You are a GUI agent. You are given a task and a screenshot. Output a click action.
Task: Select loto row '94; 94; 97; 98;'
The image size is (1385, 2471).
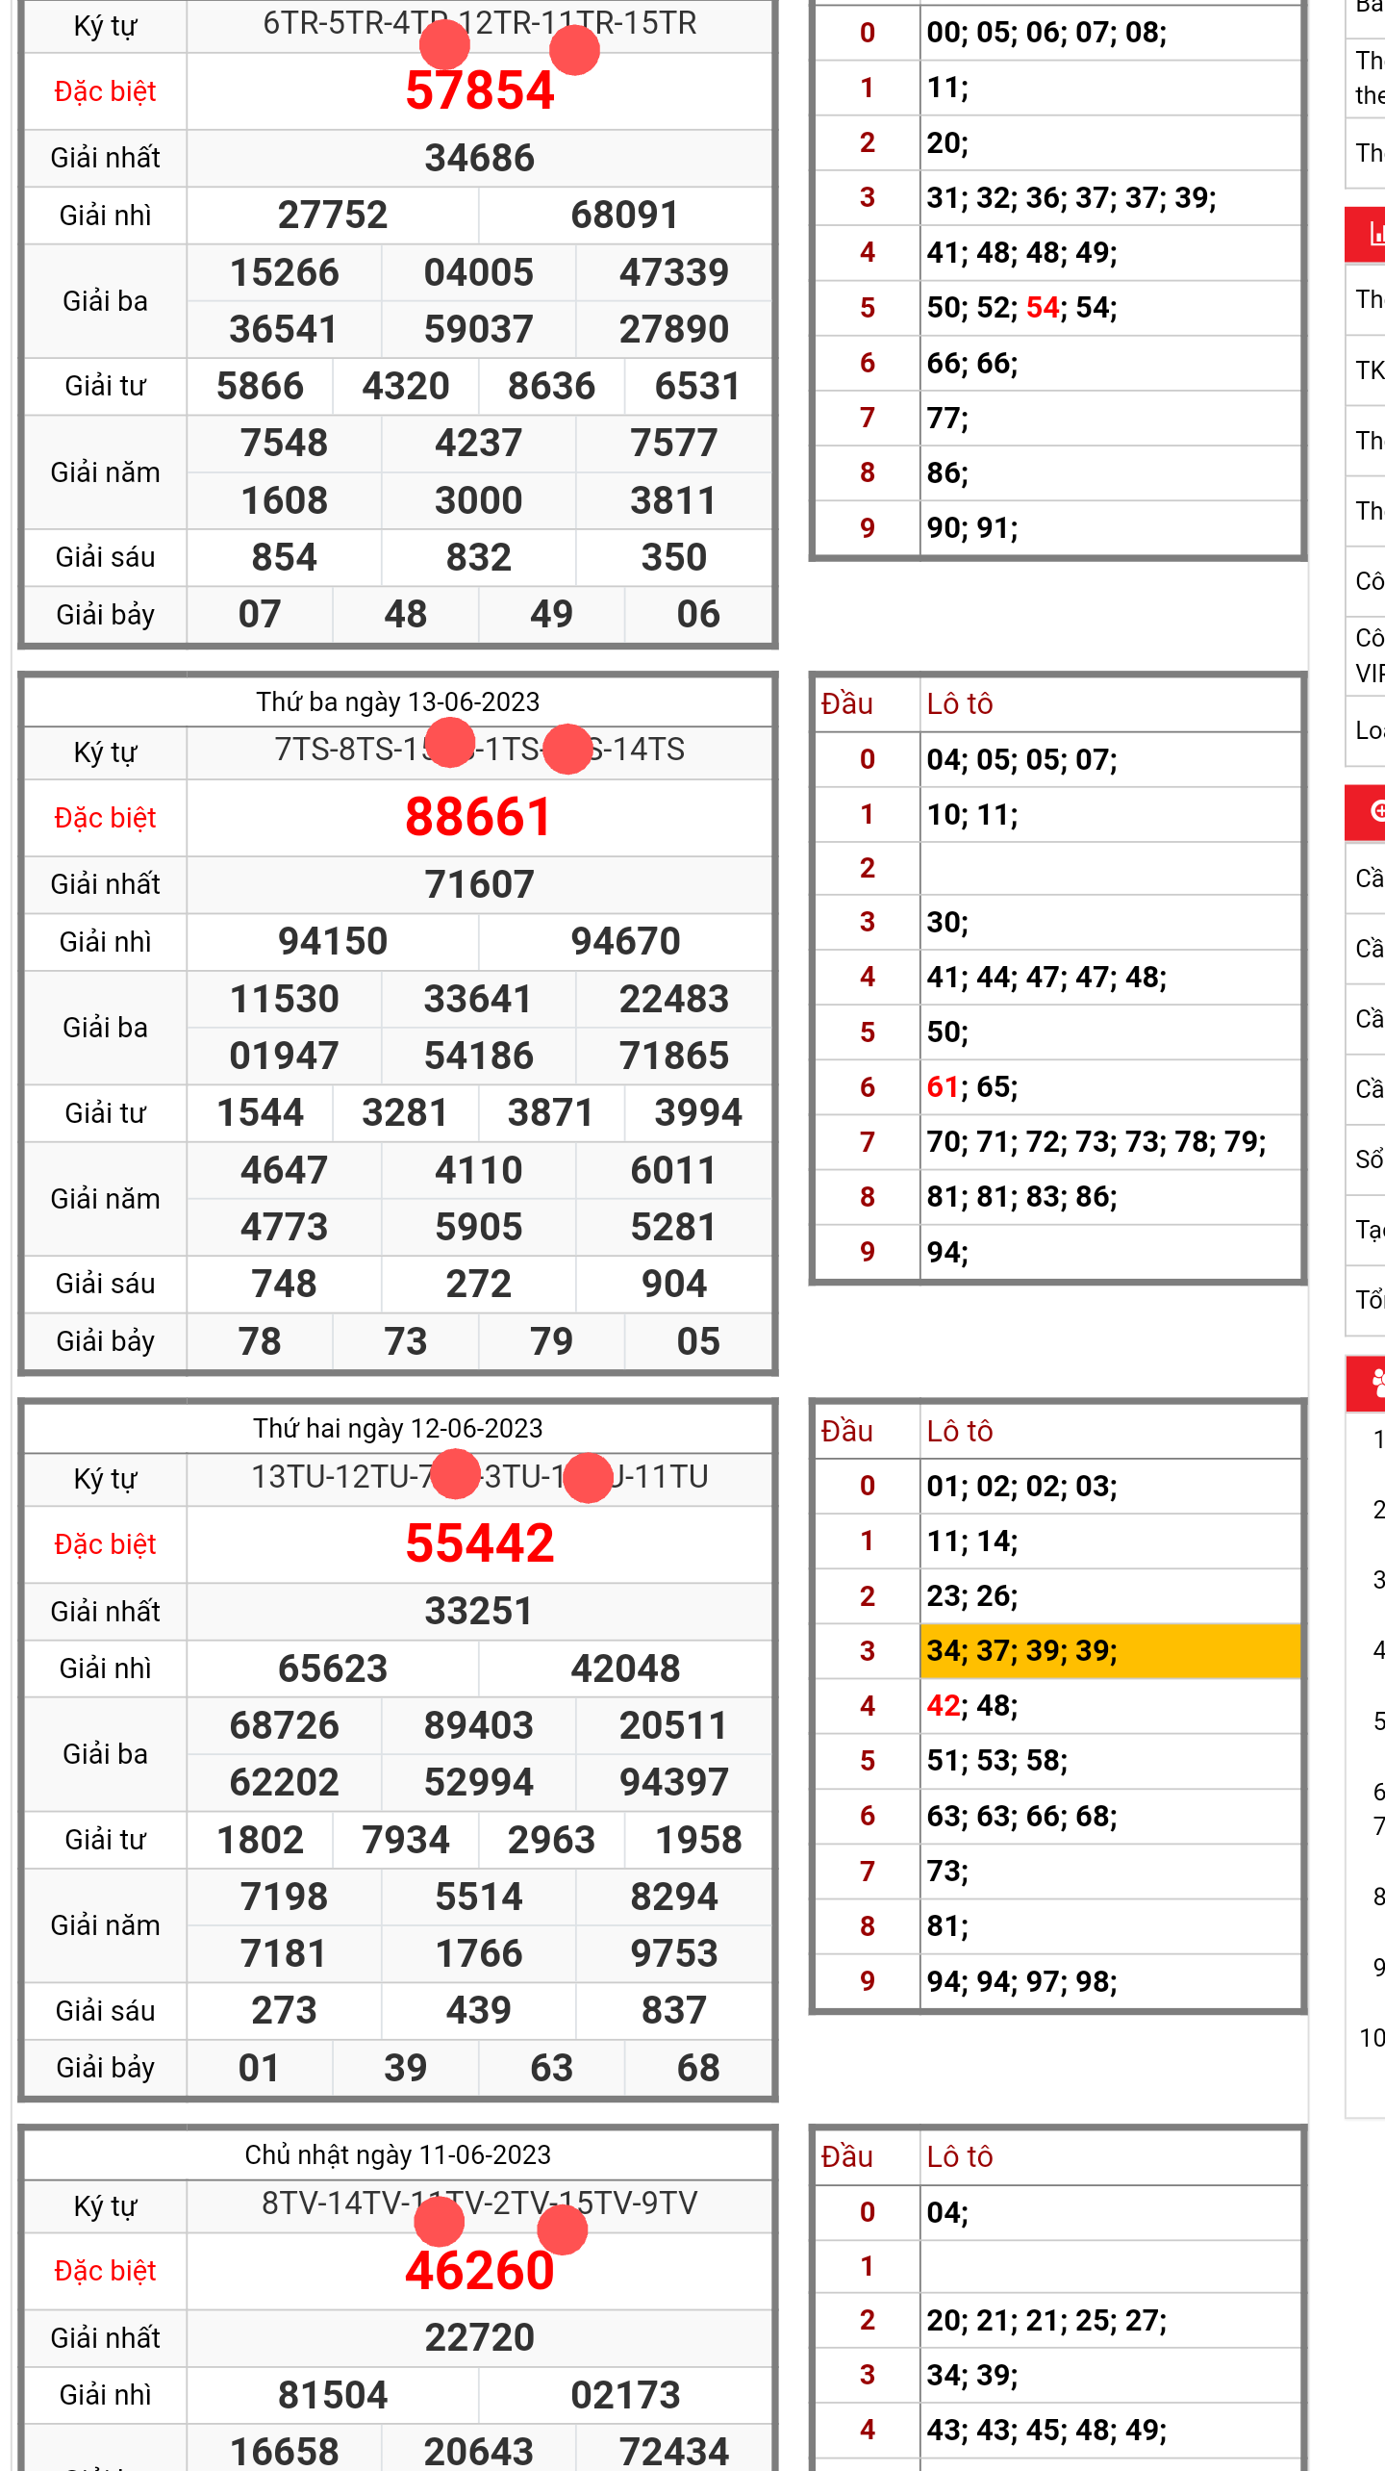[1110, 1981]
